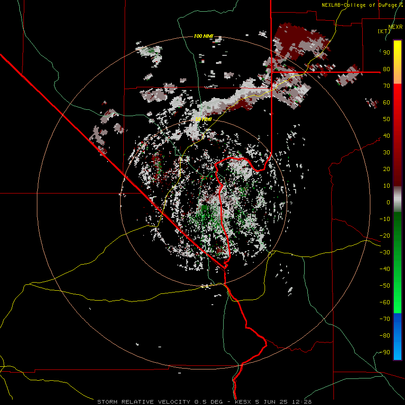
Task: Click the "50 NMI" range ring label
Action: [x=203, y=119]
